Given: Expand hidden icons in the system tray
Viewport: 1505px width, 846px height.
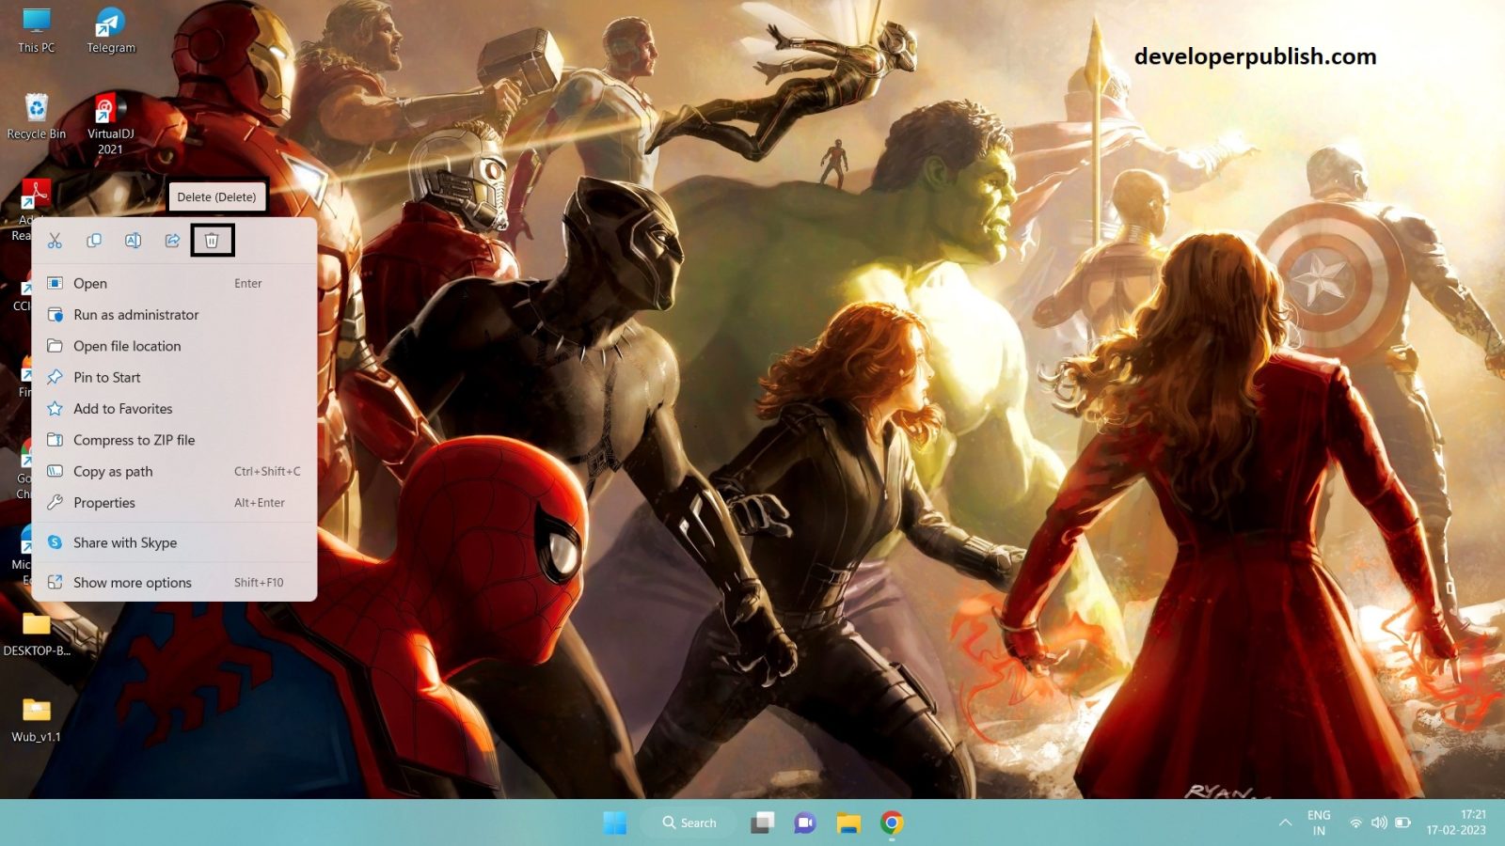Looking at the screenshot, I should [1286, 822].
